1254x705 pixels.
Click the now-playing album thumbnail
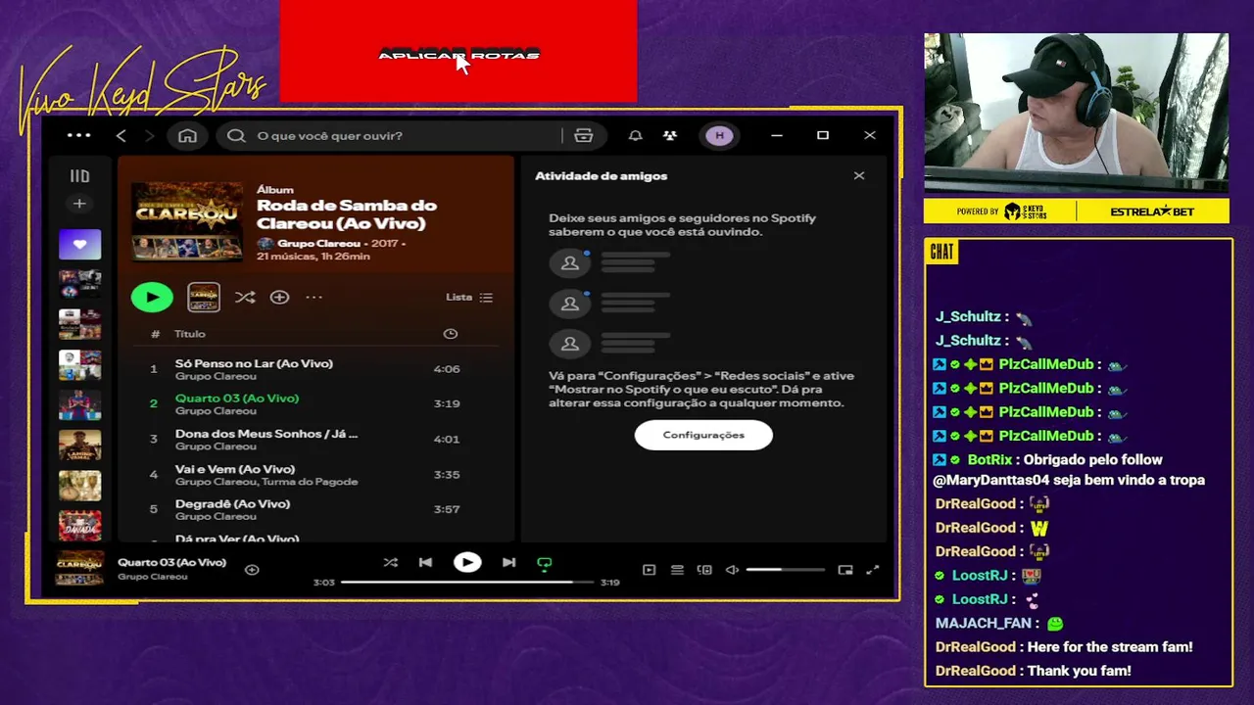(80, 568)
